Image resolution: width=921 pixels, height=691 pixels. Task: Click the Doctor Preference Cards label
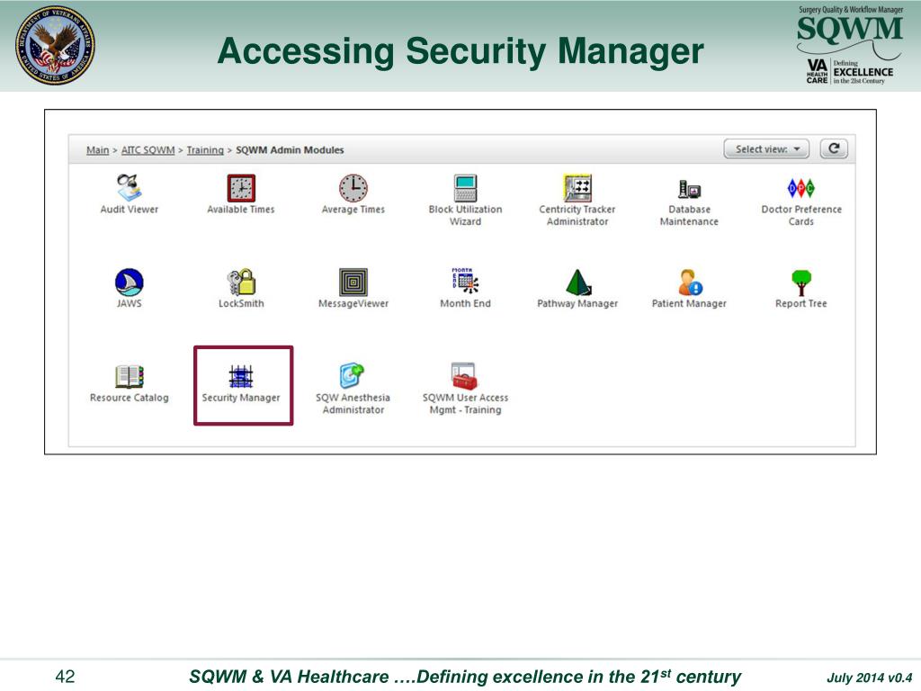click(x=801, y=215)
